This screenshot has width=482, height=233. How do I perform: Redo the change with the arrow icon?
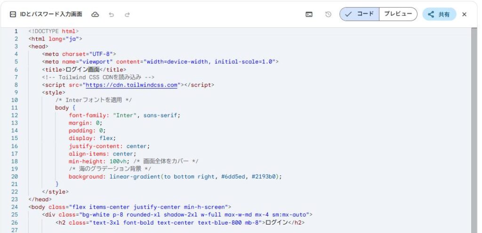[x=127, y=15]
